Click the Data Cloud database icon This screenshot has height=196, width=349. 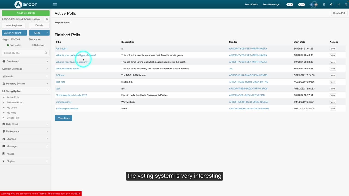click(x=4, y=124)
